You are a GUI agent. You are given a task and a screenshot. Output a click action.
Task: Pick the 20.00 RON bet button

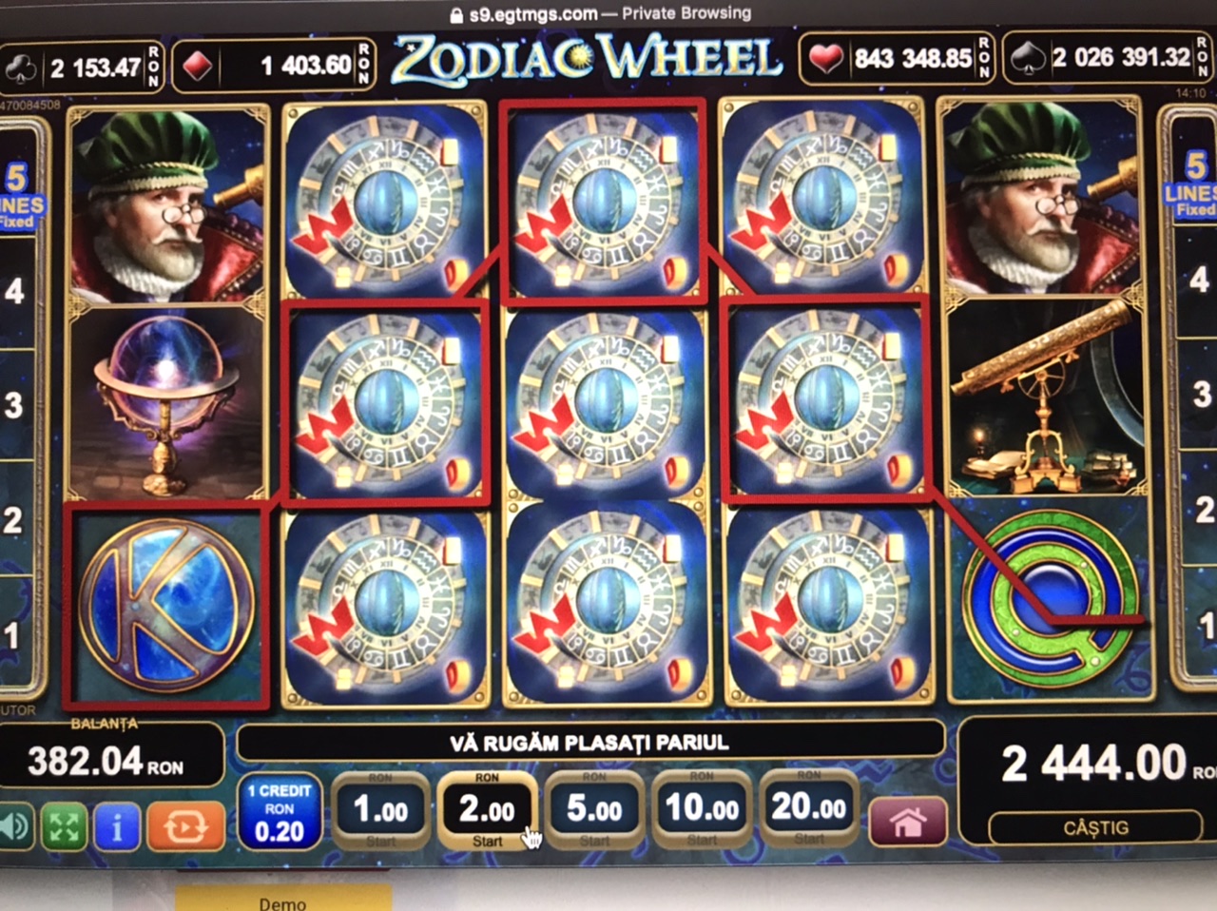click(x=809, y=809)
